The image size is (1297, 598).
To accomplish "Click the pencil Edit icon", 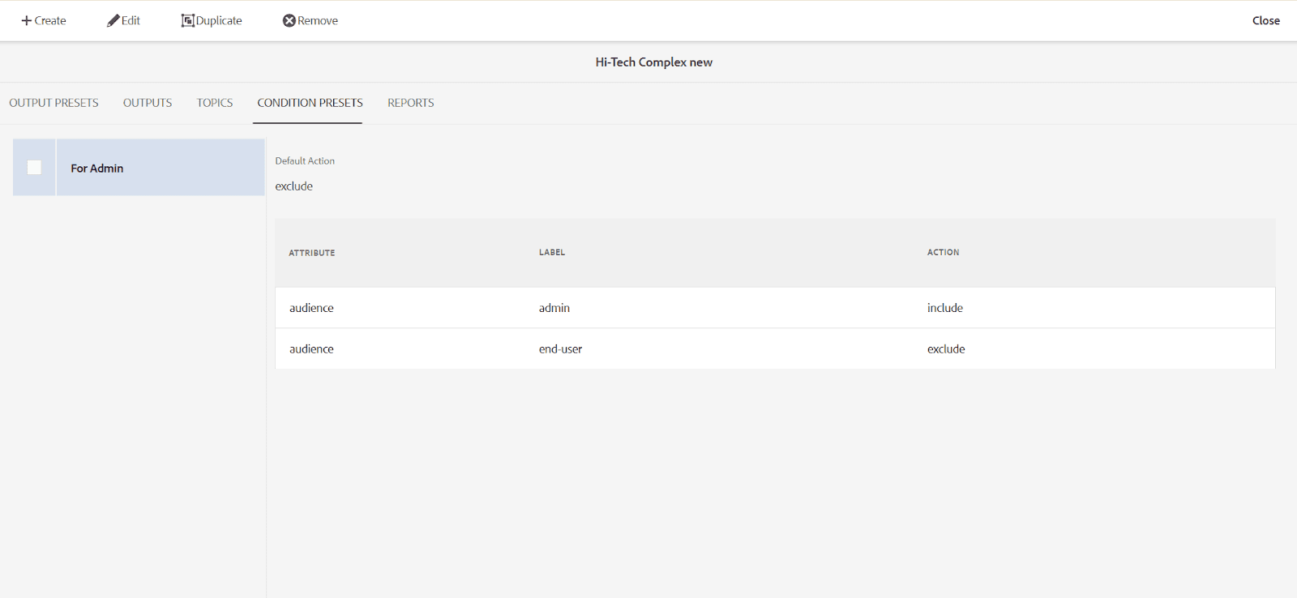I will [x=113, y=21].
